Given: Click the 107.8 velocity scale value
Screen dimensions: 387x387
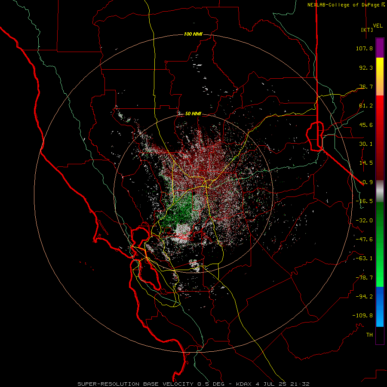Looking at the screenshot, I should pyautogui.click(x=364, y=48).
